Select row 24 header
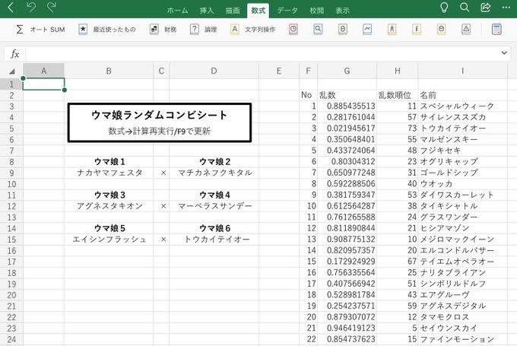 tap(11, 339)
